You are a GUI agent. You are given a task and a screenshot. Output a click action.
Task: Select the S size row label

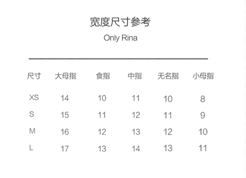tap(31, 114)
